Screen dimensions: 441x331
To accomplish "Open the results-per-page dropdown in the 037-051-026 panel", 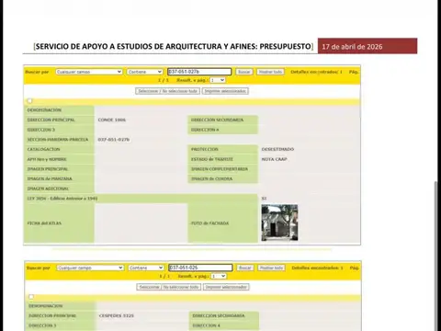I will click(219, 276).
